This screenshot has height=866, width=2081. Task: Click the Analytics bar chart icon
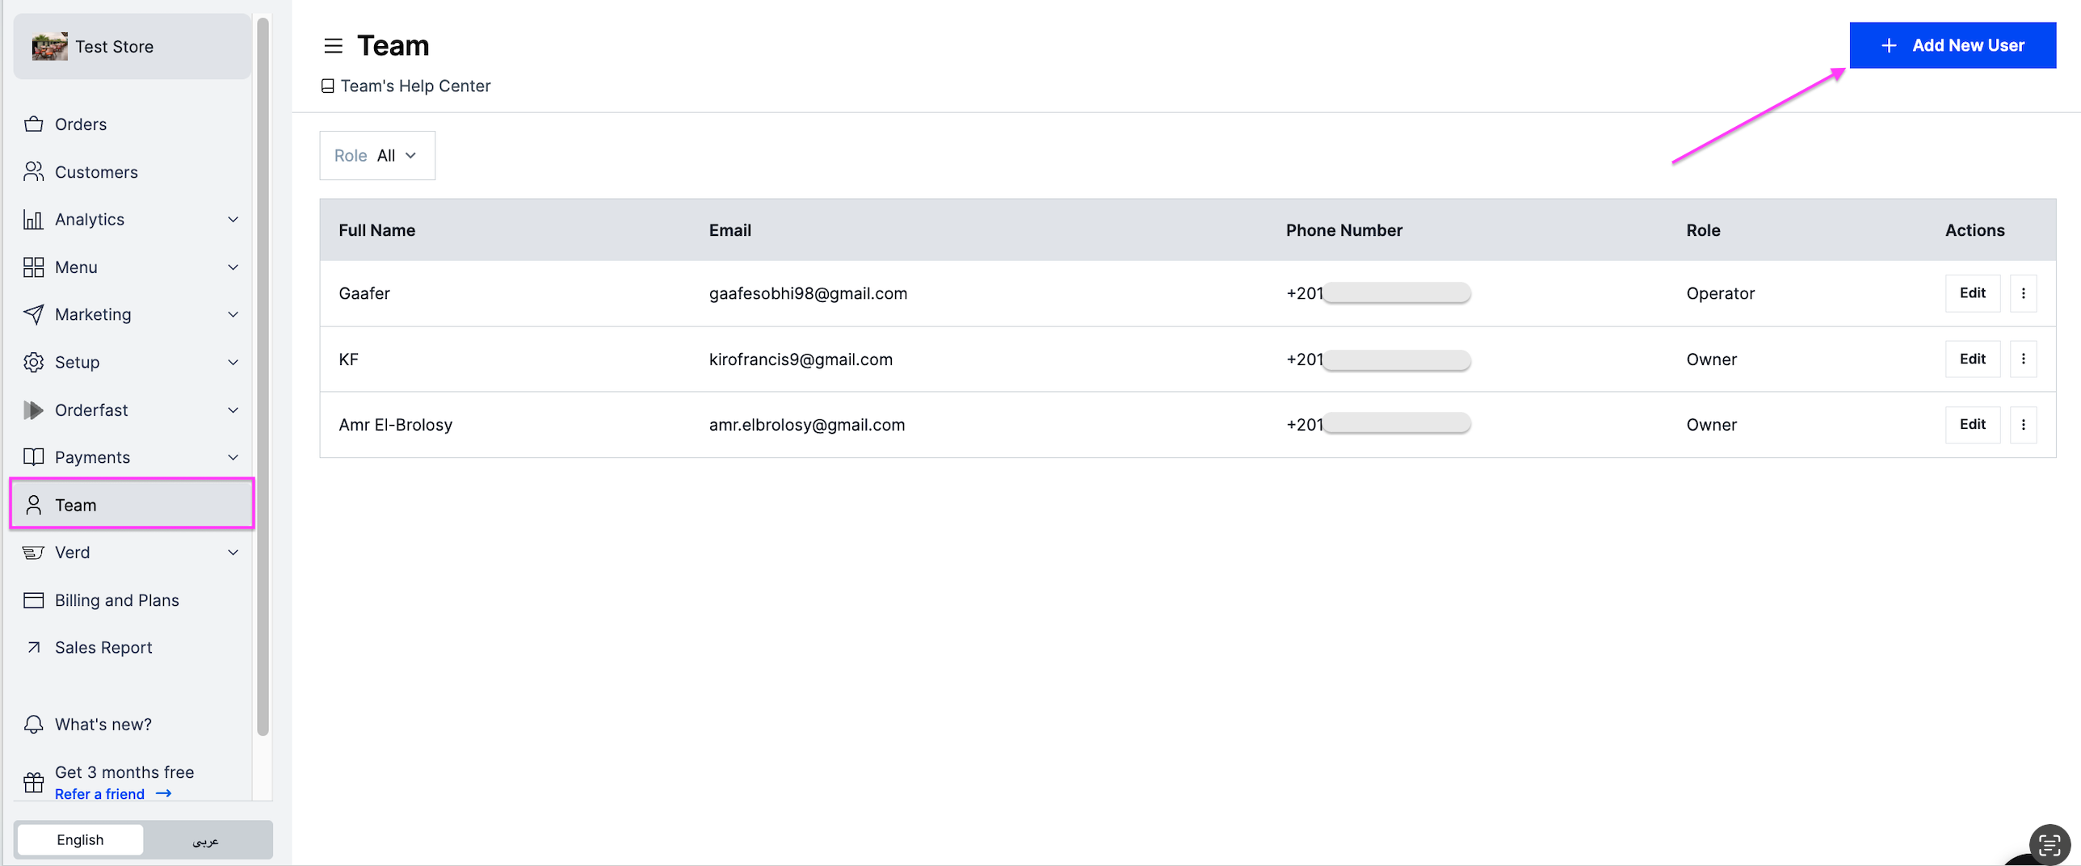tap(33, 220)
